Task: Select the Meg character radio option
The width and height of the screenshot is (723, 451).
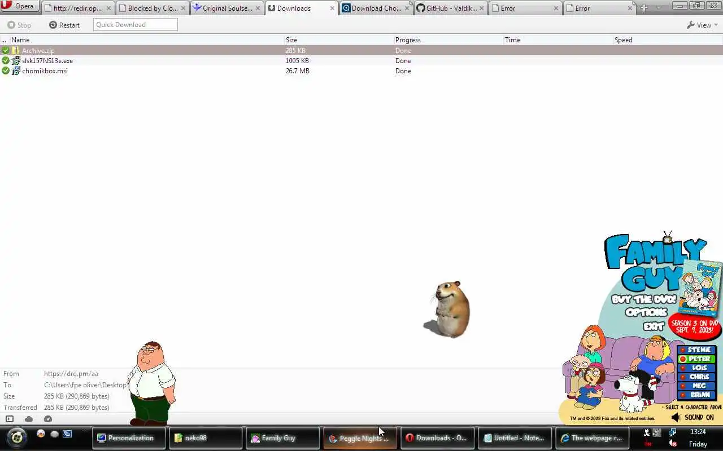Action: click(696, 386)
